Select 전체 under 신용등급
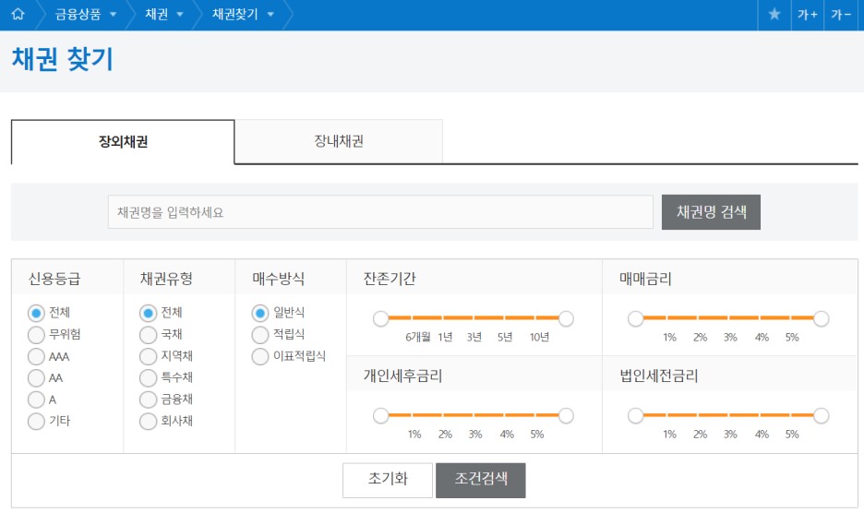The height and width of the screenshot is (513, 864). coord(36,313)
